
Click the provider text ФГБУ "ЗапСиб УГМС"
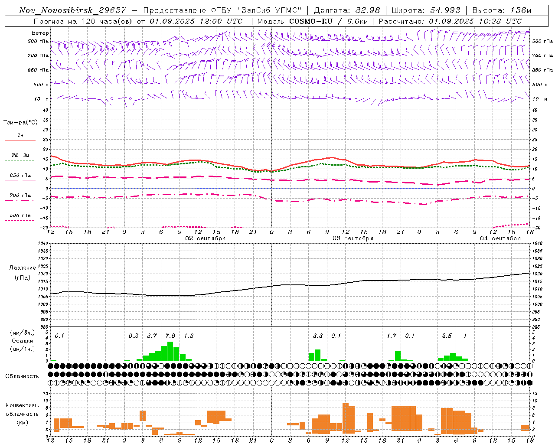(x=256, y=10)
